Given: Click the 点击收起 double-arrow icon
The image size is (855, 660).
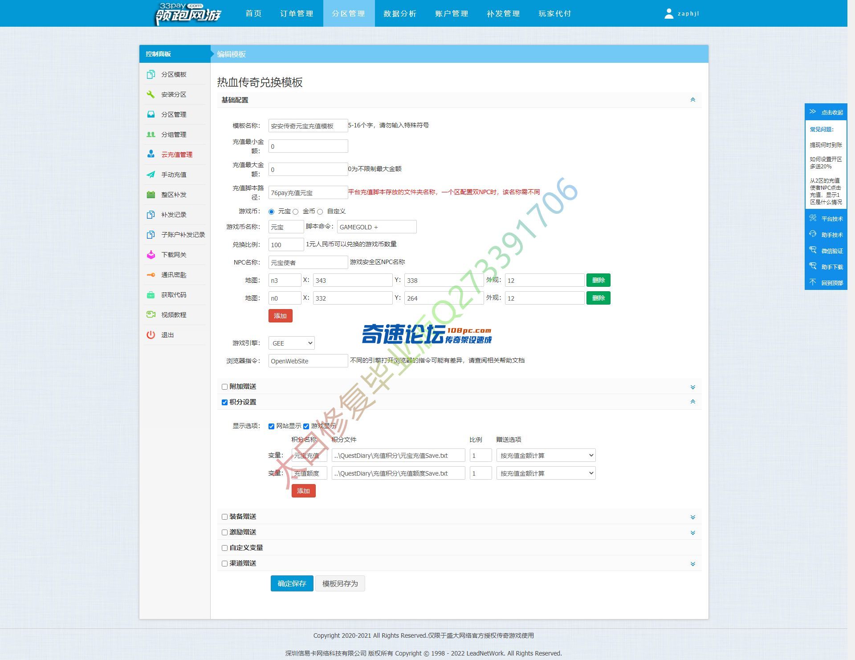Looking at the screenshot, I should pyautogui.click(x=813, y=112).
